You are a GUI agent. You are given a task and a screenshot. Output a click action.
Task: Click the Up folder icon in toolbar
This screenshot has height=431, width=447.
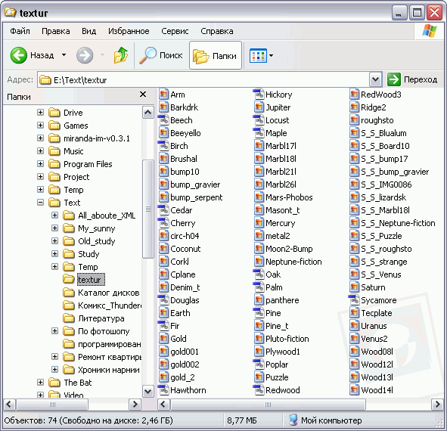(x=121, y=55)
